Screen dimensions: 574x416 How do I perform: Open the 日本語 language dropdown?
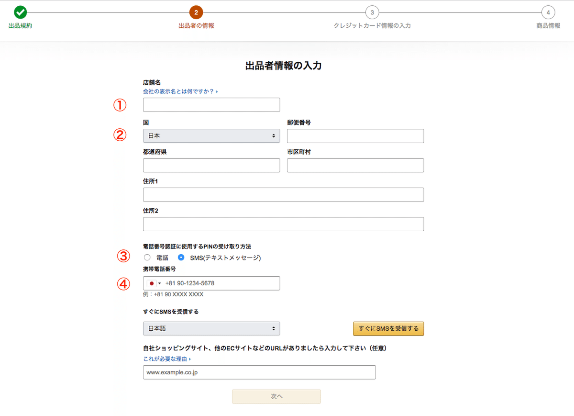click(x=211, y=328)
